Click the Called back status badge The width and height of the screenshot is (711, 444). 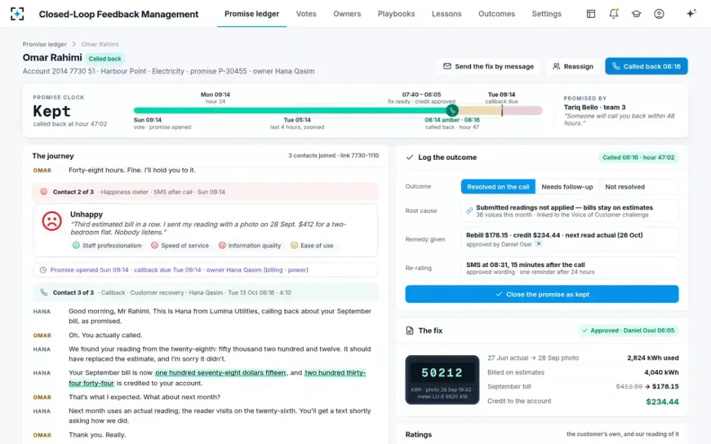pyautogui.click(x=105, y=59)
